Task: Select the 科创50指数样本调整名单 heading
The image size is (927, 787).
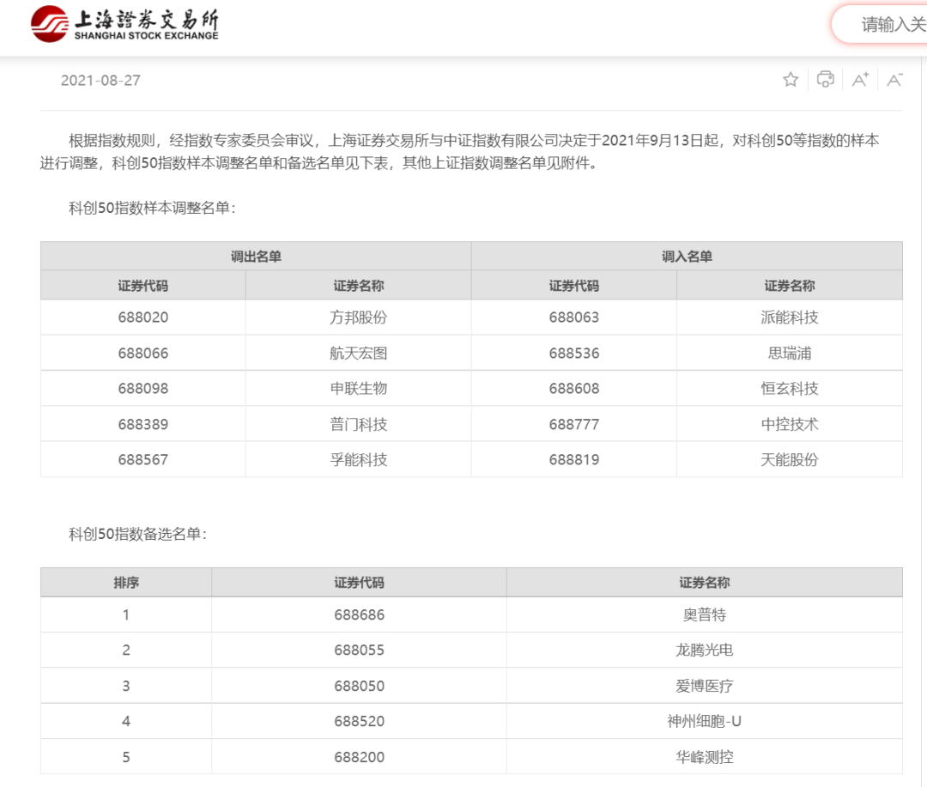Action: pos(152,209)
